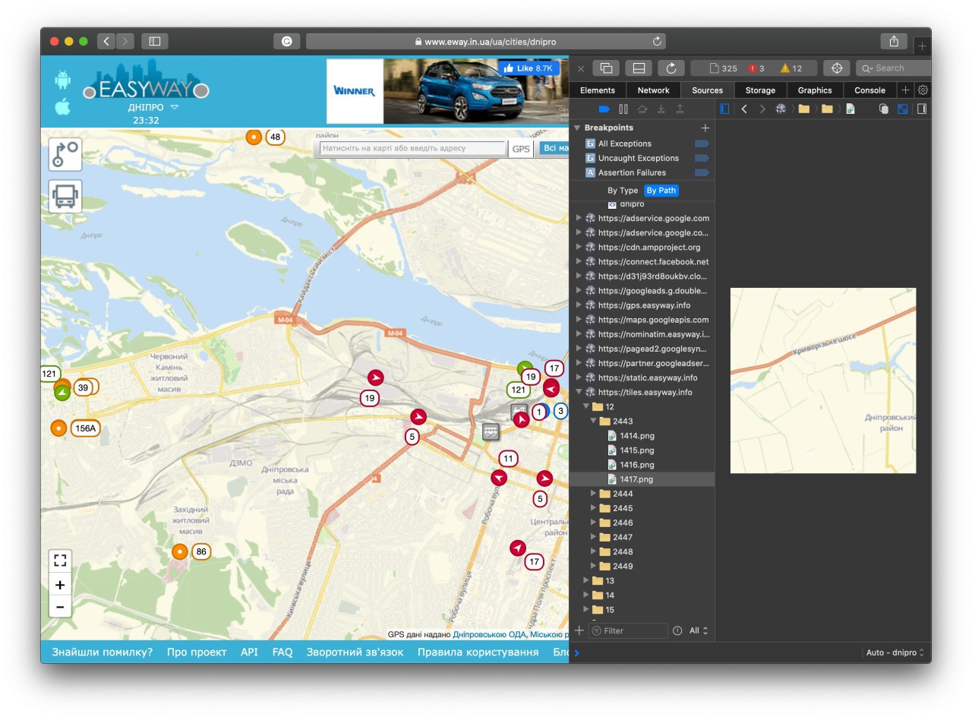Select the route 86 map marker label
This screenshot has width=972, height=717.
(200, 552)
